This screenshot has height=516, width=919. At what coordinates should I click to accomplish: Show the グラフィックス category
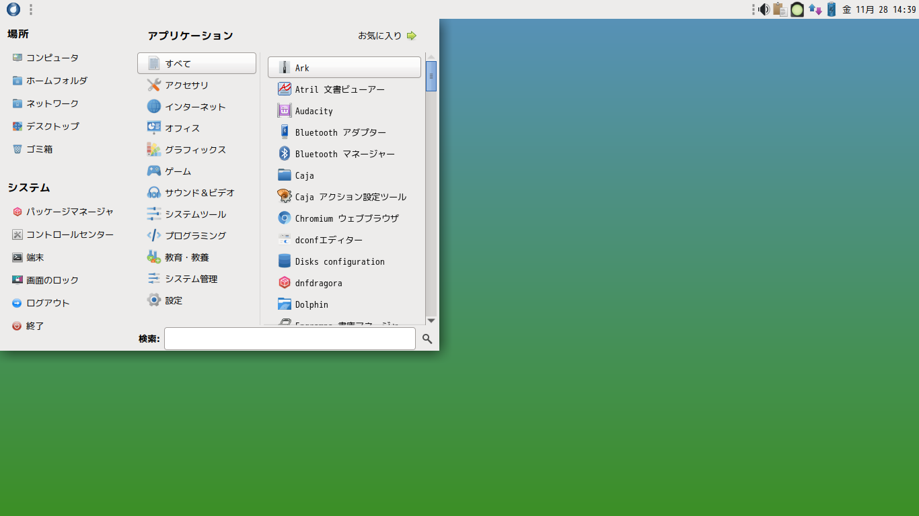[196, 150]
